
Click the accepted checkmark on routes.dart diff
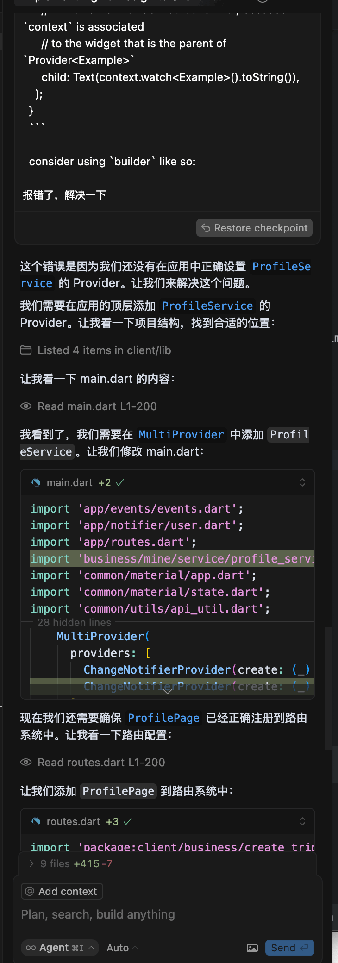[x=128, y=821]
